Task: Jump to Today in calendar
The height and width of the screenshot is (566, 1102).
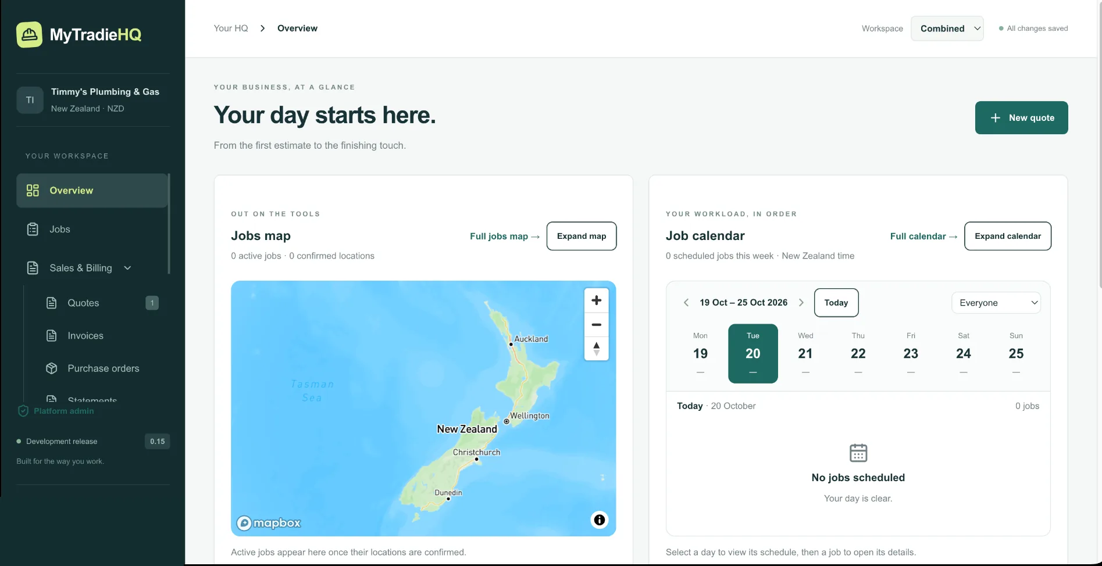Action: 836,303
